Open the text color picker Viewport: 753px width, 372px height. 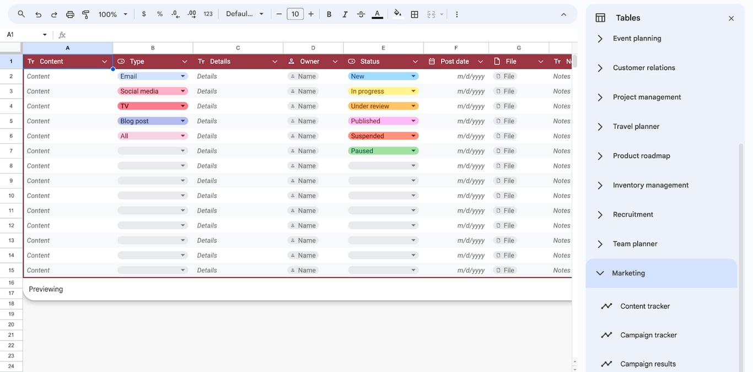[x=377, y=14]
